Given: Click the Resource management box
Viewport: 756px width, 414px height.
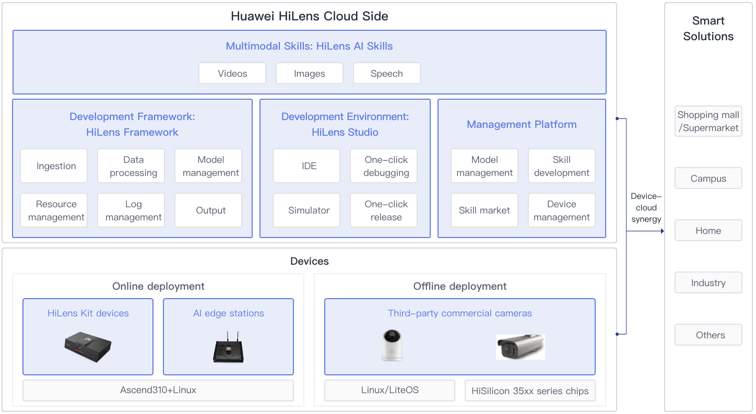Looking at the screenshot, I should tap(54, 210).
